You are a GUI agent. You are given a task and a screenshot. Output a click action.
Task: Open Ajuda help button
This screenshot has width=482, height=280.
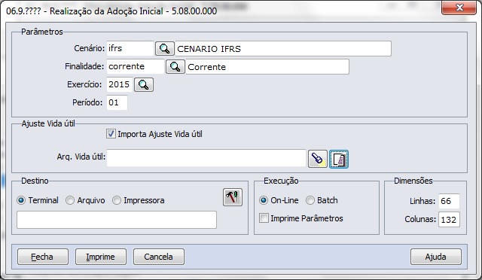(x=436, y=257)
